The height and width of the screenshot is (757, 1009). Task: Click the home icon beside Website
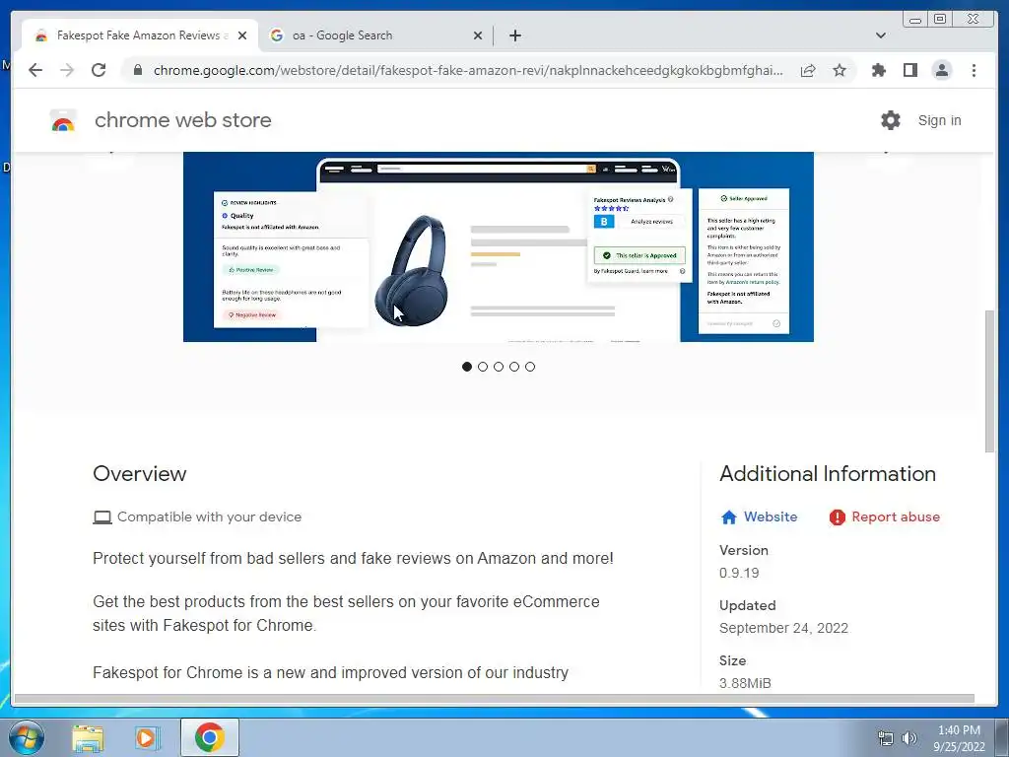[x=728, y=516]
